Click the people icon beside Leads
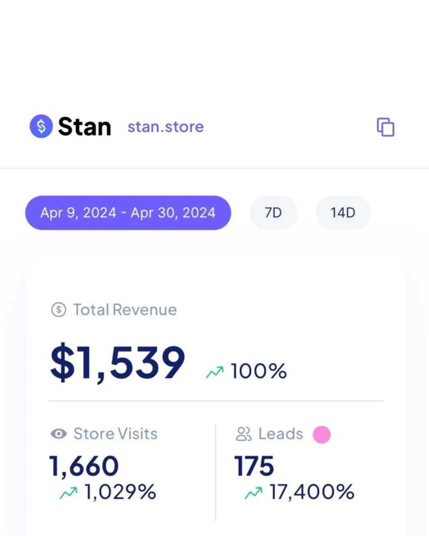 pyautogui.click(x=243, y=434)
